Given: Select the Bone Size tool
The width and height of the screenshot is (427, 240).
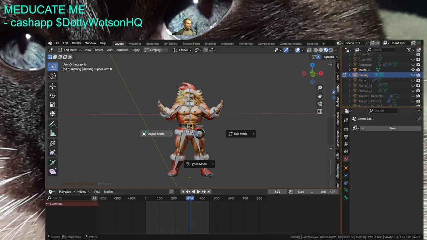Looking at the screenshot, I should pos(52,152).
